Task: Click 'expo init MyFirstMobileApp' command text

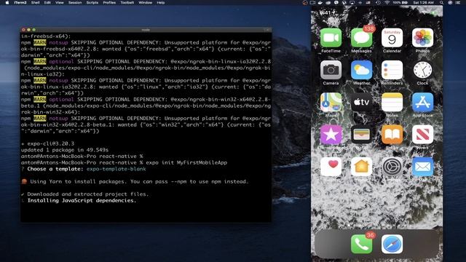Action: pos(186,162)
